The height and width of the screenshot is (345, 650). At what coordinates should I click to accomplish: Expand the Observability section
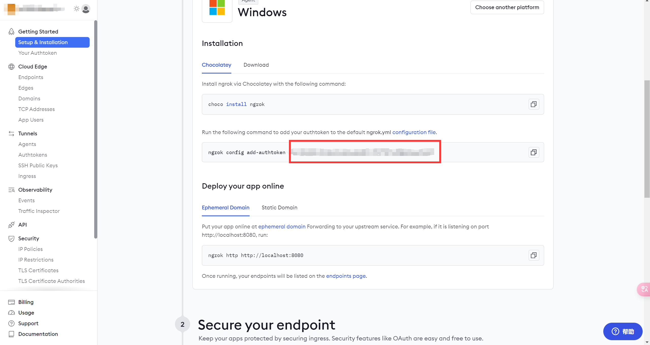click(x=35, y=190)
